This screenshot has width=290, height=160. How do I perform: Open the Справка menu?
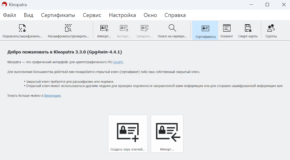(x=175, y=15)
